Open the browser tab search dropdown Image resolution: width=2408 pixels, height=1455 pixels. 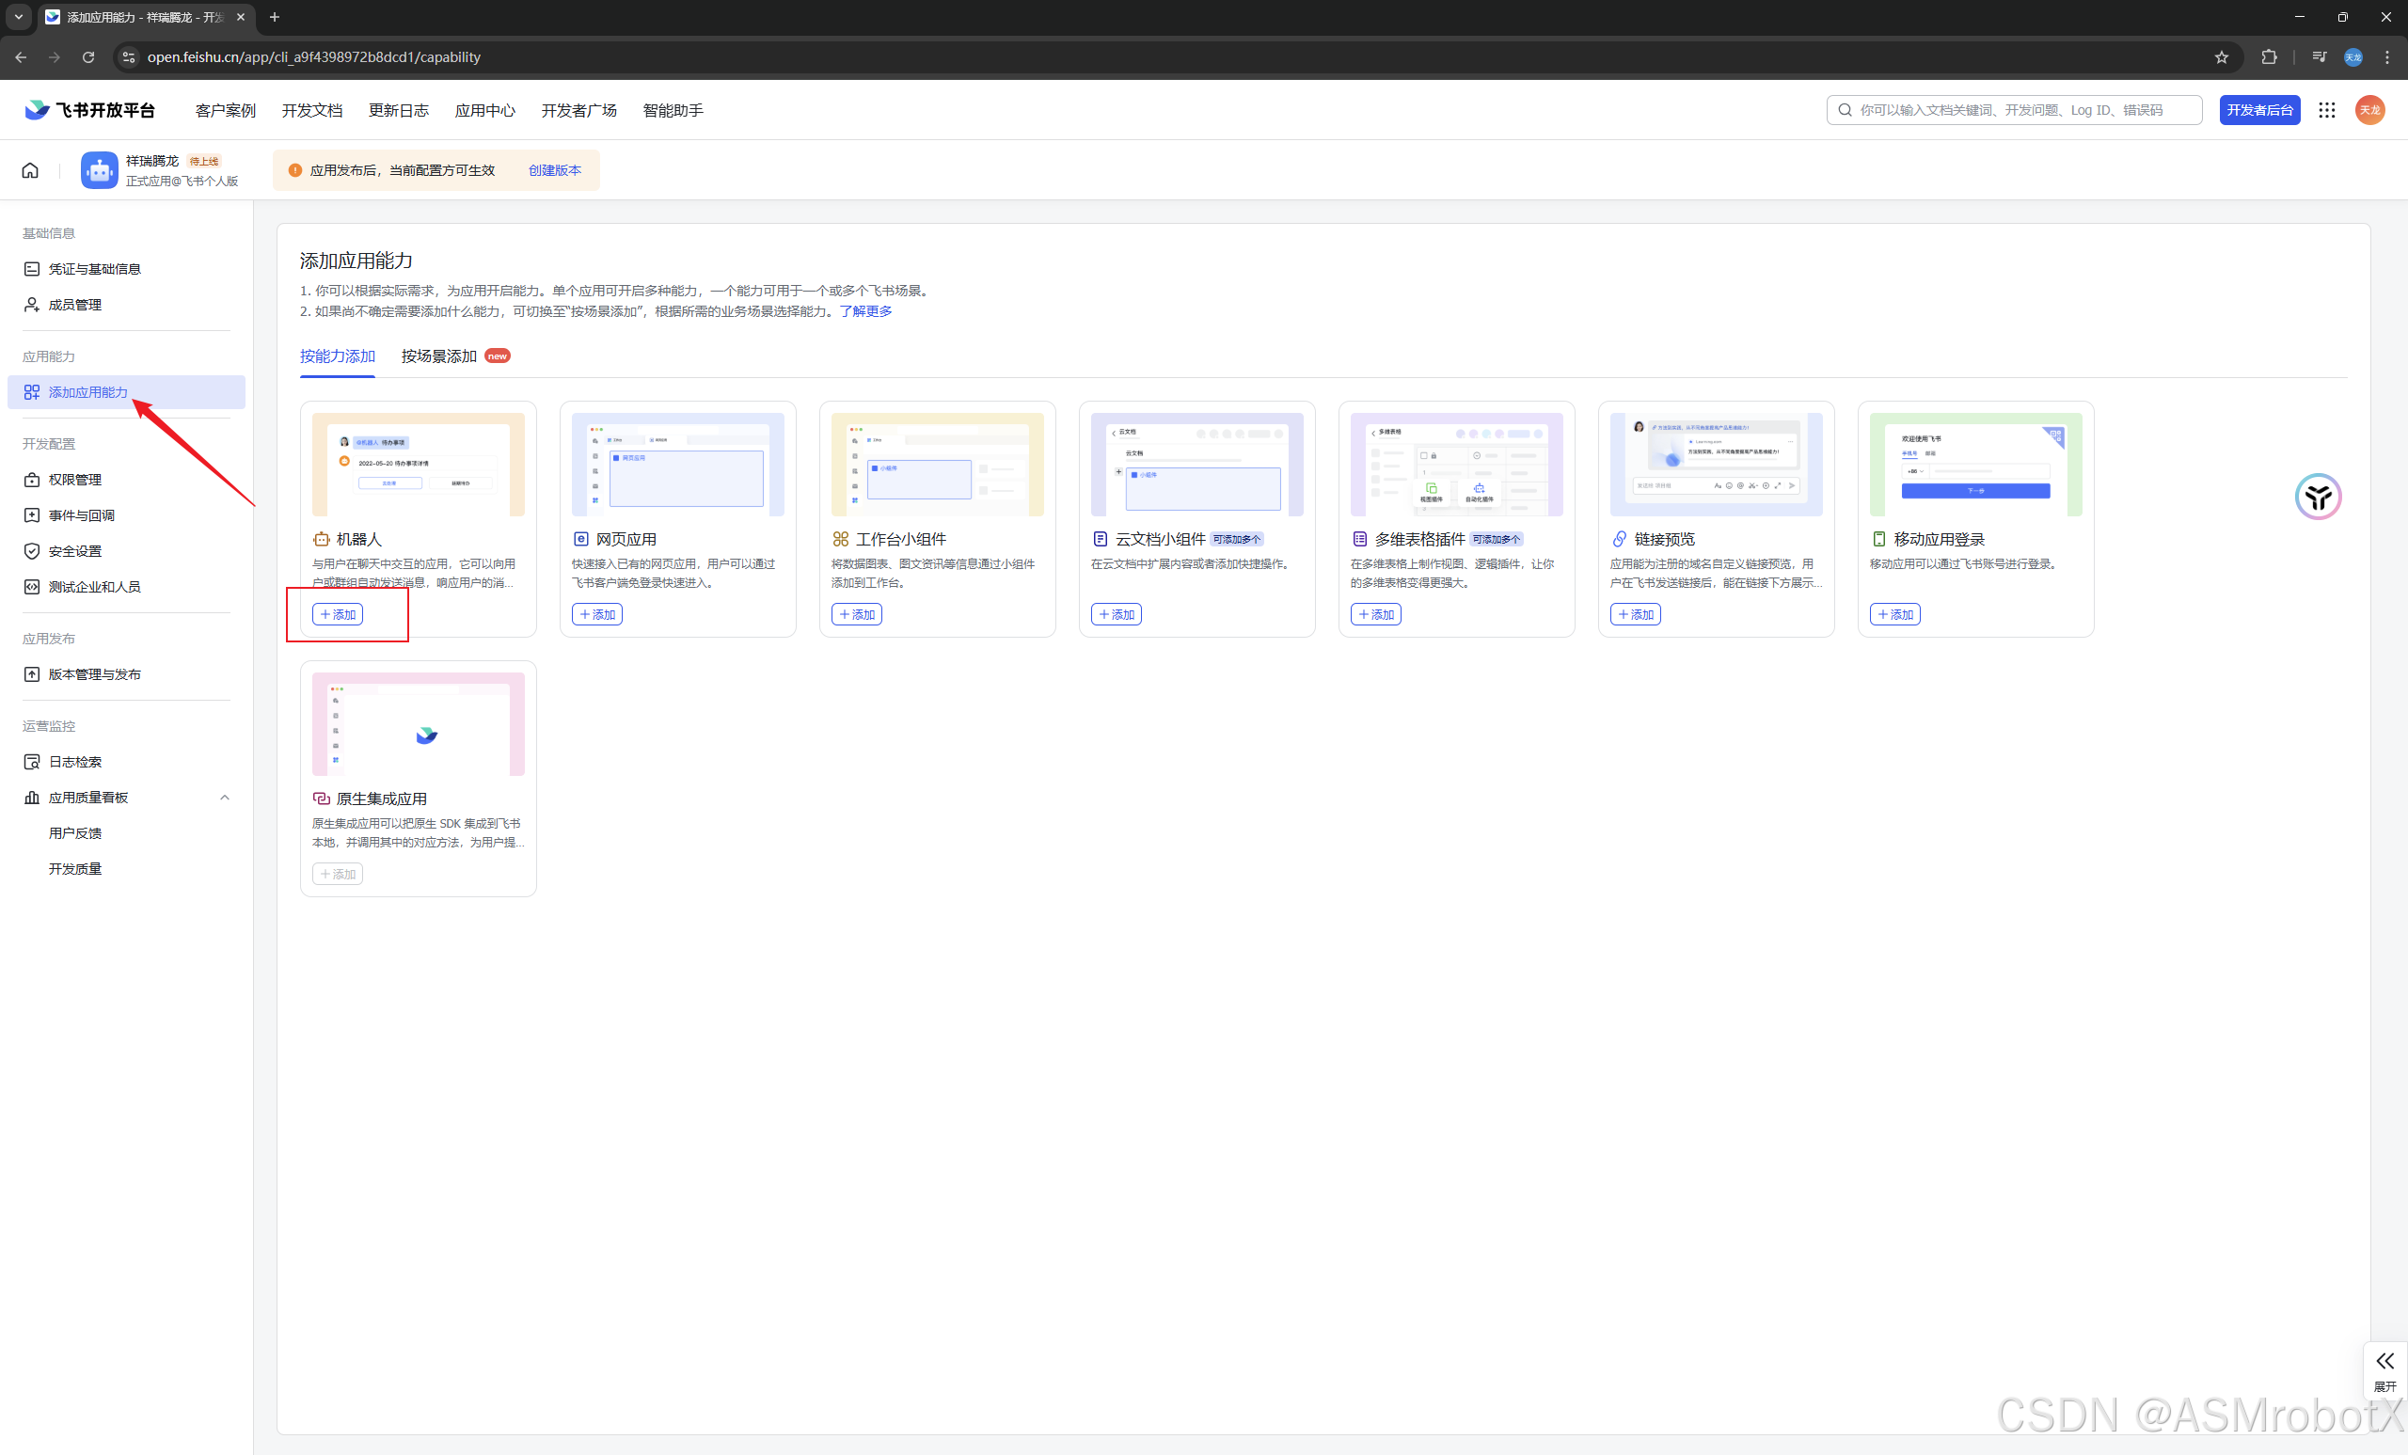click(x=18, y=17)
